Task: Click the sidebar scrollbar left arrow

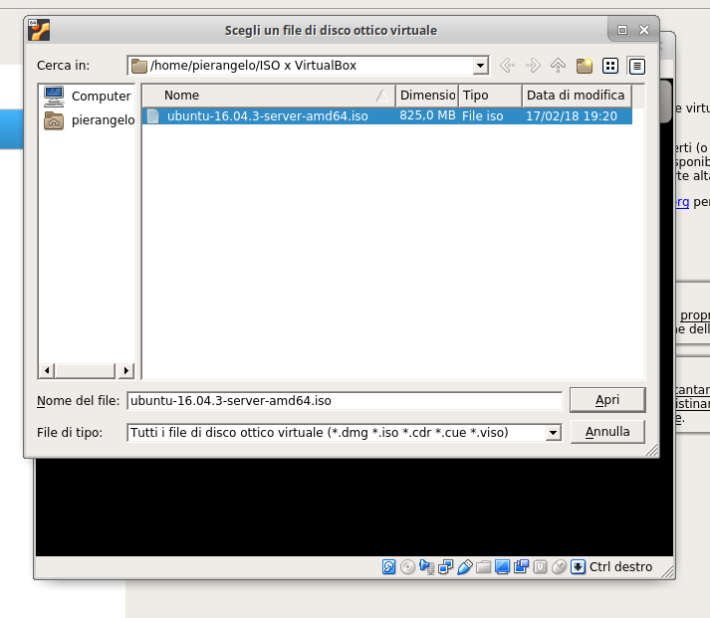Action: coord(47,371)
